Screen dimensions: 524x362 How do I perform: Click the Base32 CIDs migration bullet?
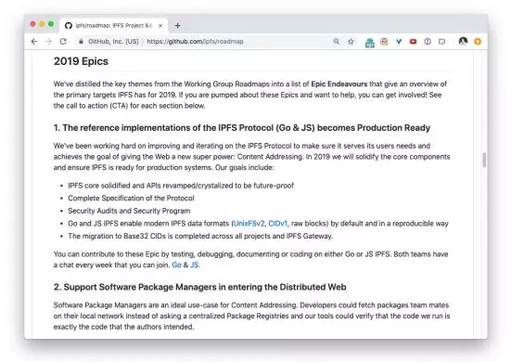(200, 236)
